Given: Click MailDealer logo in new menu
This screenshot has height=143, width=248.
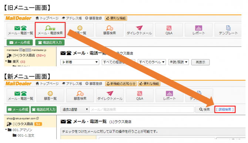Looking at the screenshot, I should click(x=19, y=84).
